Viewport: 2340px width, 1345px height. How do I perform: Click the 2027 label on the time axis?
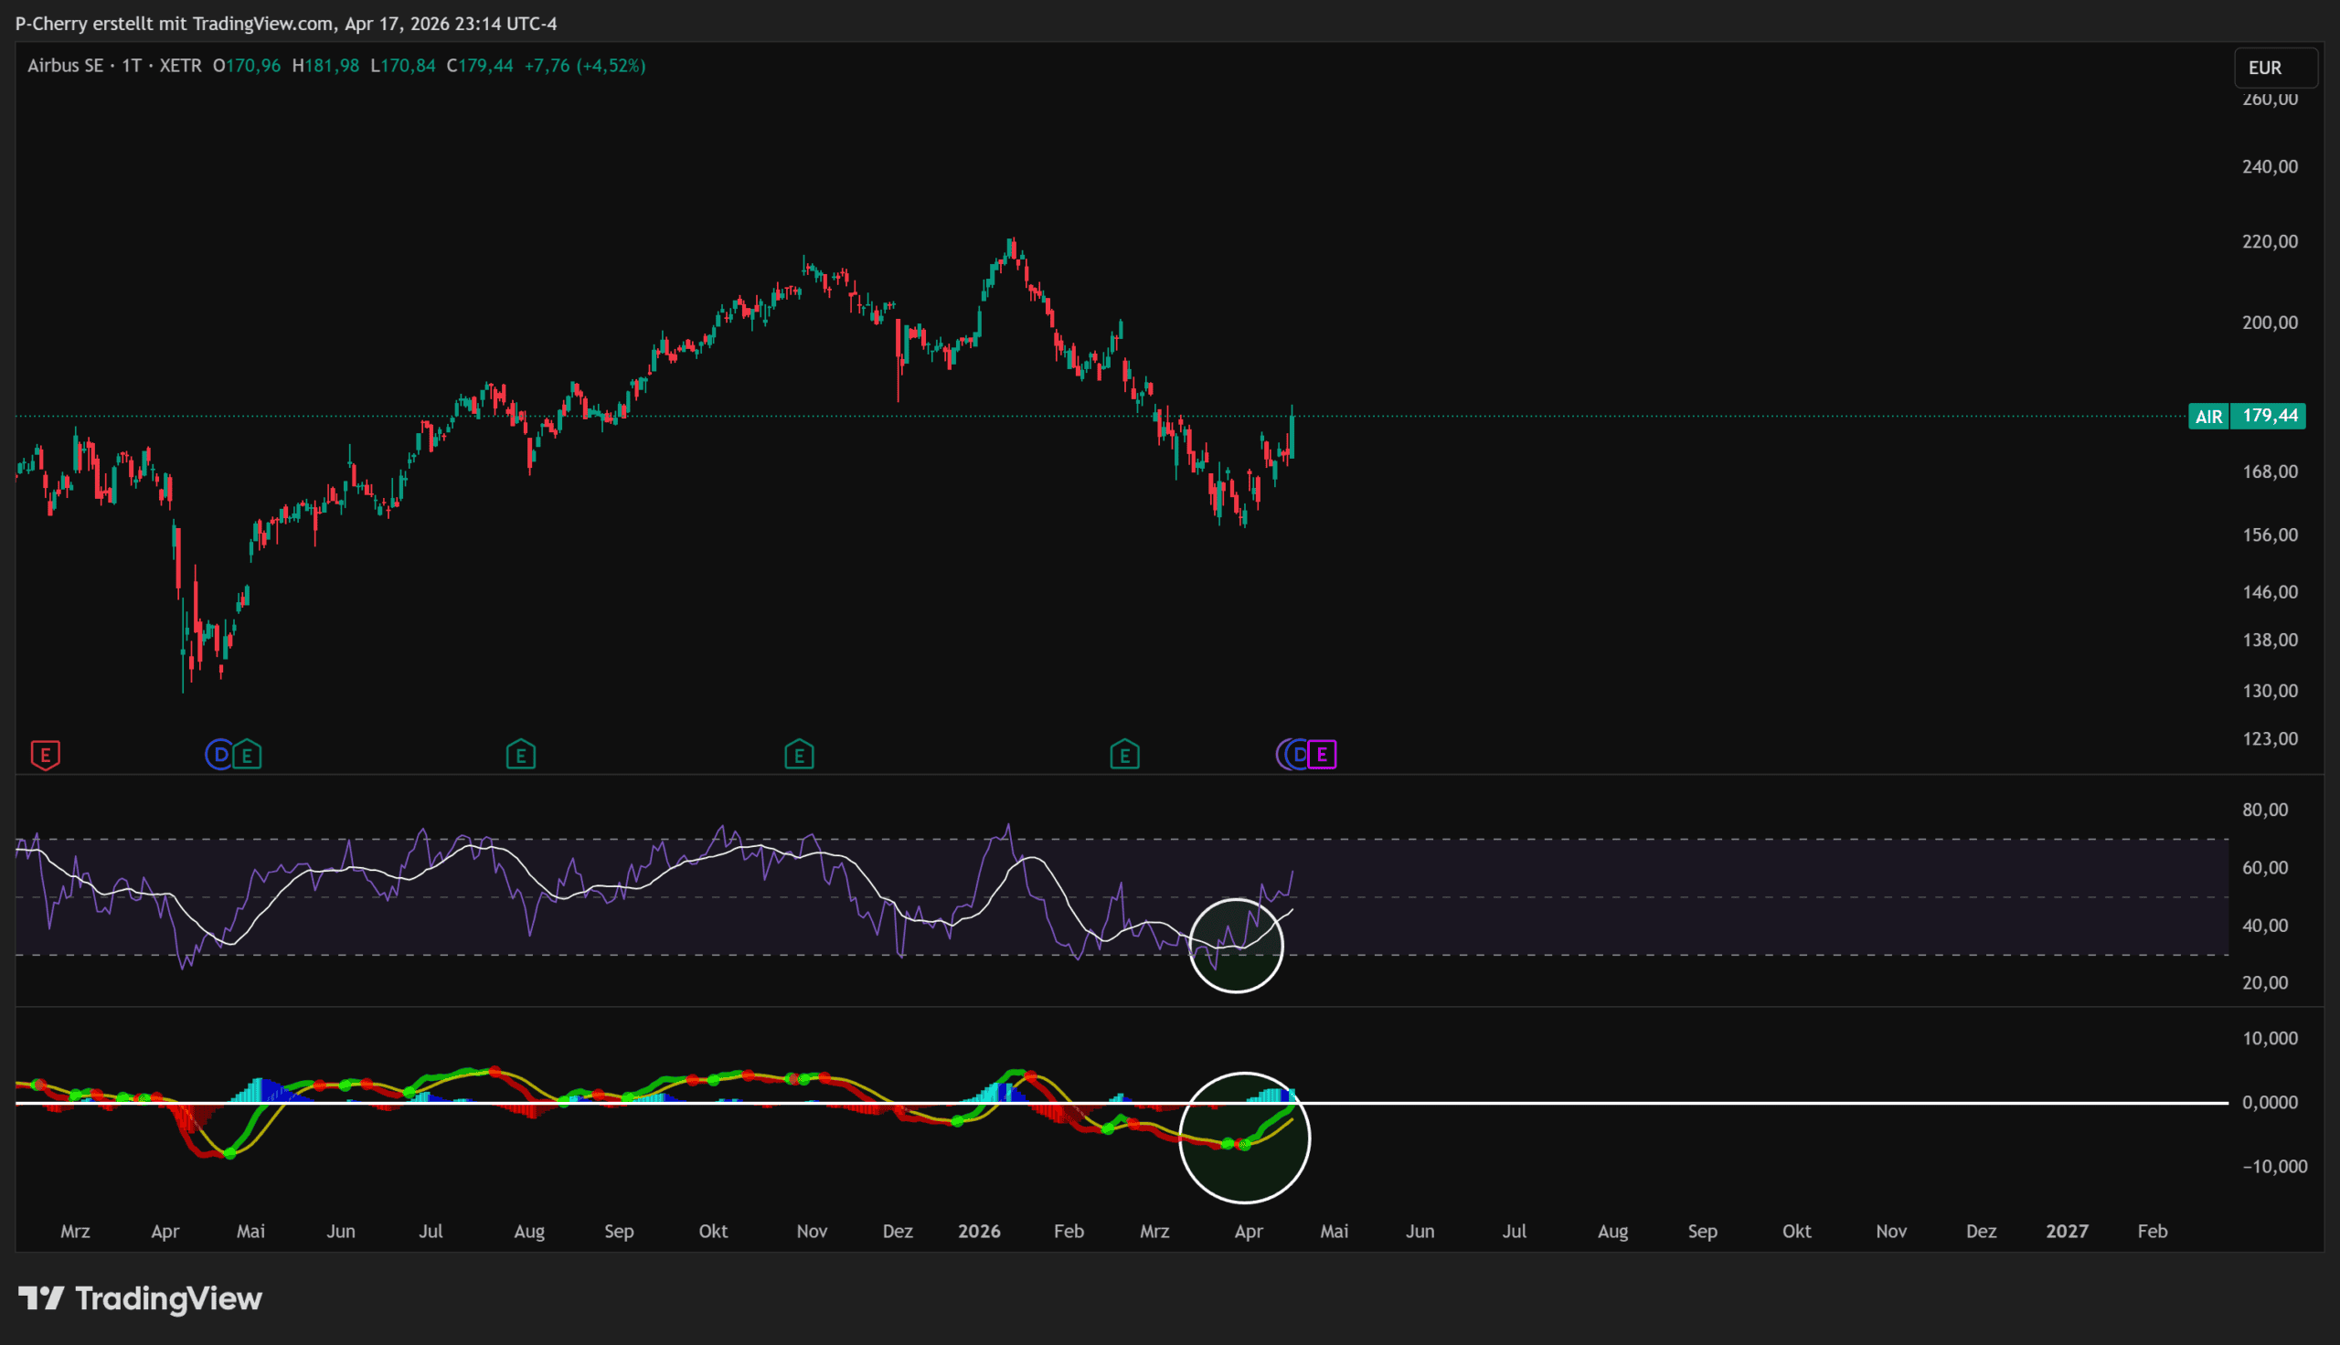point(2067,1232)
